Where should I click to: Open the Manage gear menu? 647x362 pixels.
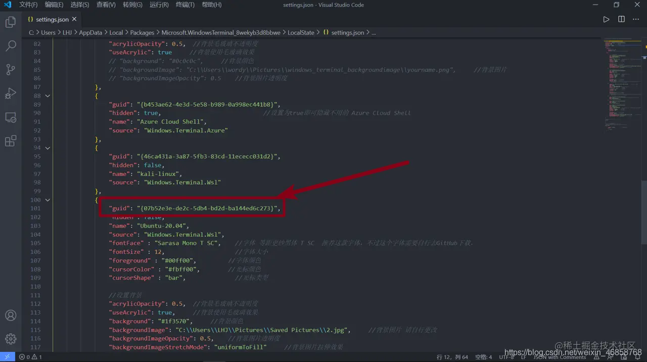11,339
